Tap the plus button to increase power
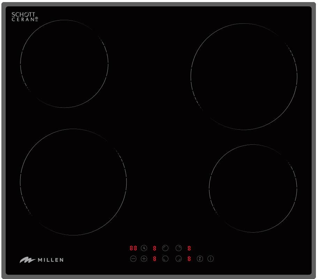Image resolution: width=318 pixels, height=279 pixels. (x=144, y=259)
